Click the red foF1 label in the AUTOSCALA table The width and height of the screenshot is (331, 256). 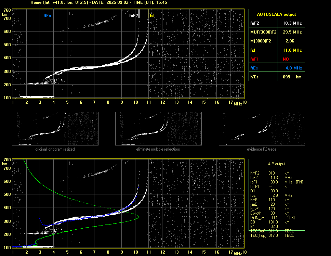coord(255,59)
